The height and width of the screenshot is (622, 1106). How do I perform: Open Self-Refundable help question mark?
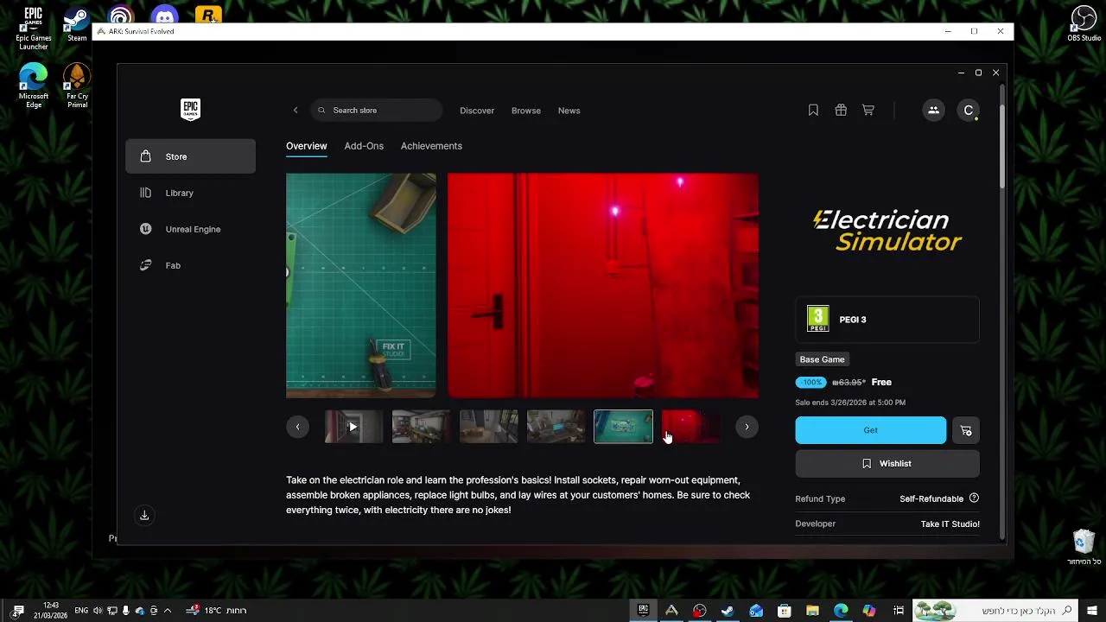[x=974, y=498]
